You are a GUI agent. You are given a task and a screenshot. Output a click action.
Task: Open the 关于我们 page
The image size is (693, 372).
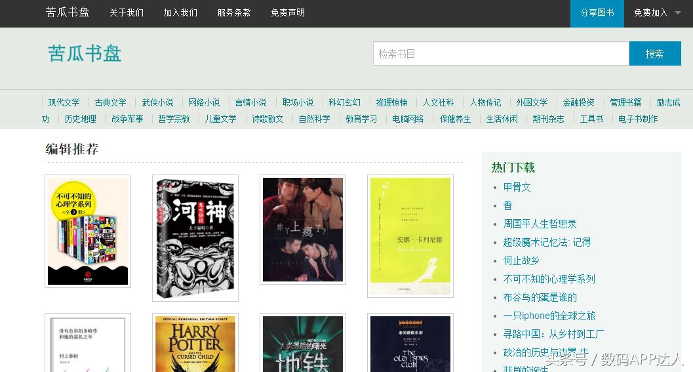[x=127, y=13]
